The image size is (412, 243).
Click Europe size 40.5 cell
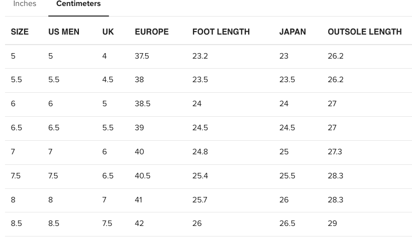click(x=142, y=176)
